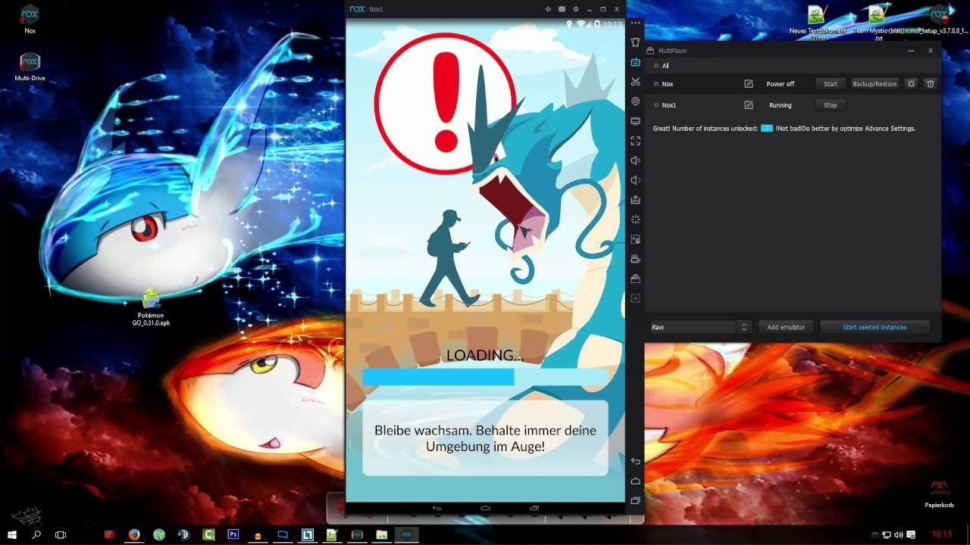
Task: Open settings gear for Nox instance
Action: tap(912, 84)
